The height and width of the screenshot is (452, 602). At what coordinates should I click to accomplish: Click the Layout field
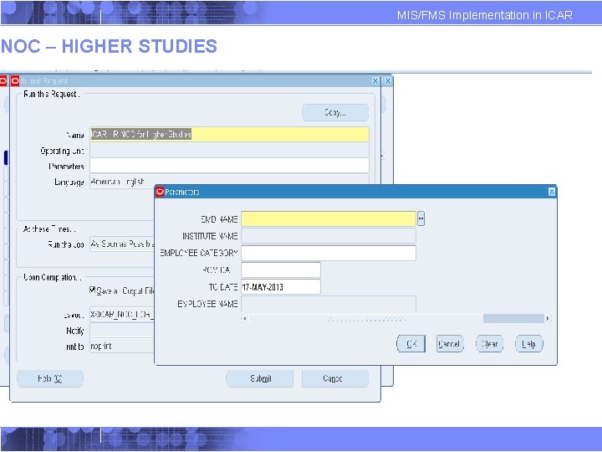(x=122, y=315)
